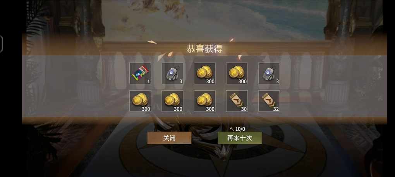The width and height of the screenshot is (395, 177).
Task: Click the 32 quantity label
Action: pyautogui.click(x=276, y=109)
